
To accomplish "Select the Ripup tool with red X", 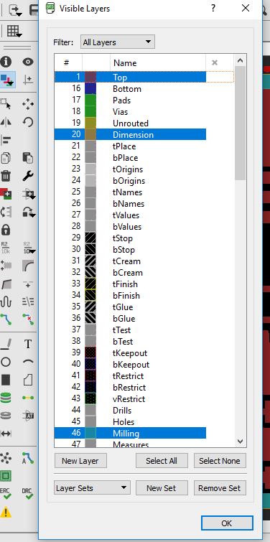I will pyautogui.click(x=28, y=319).
